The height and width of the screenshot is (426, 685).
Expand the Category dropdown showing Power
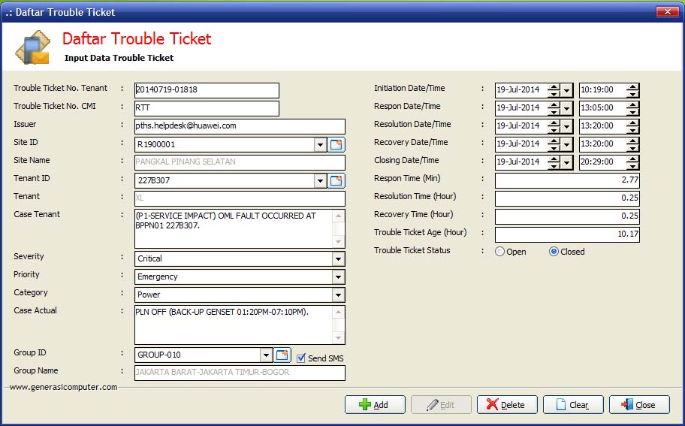pyautogui.click(x=338, y=295)
